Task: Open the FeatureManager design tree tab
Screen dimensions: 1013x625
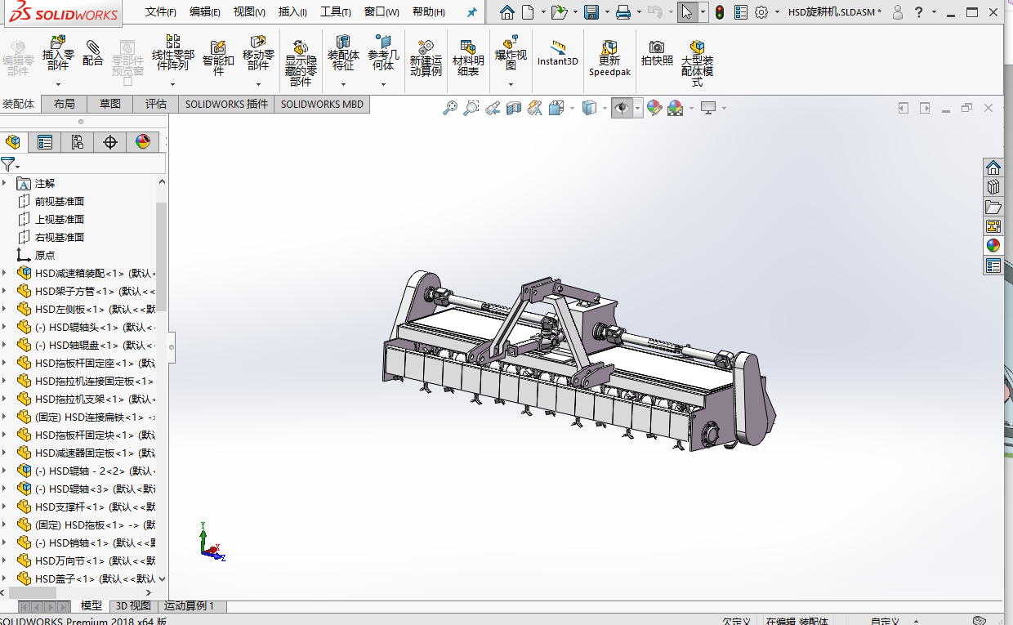Action: click(13, 142)
